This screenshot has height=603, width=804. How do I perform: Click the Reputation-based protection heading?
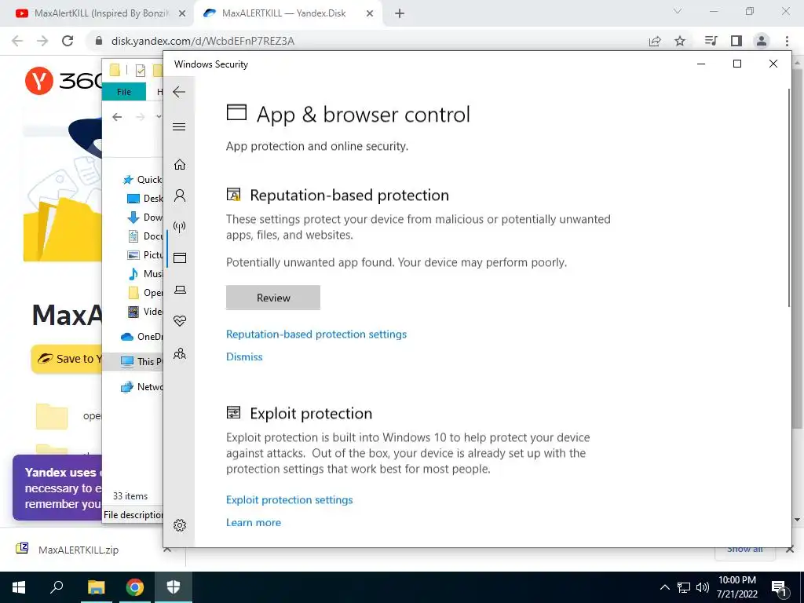coord(349,196)
